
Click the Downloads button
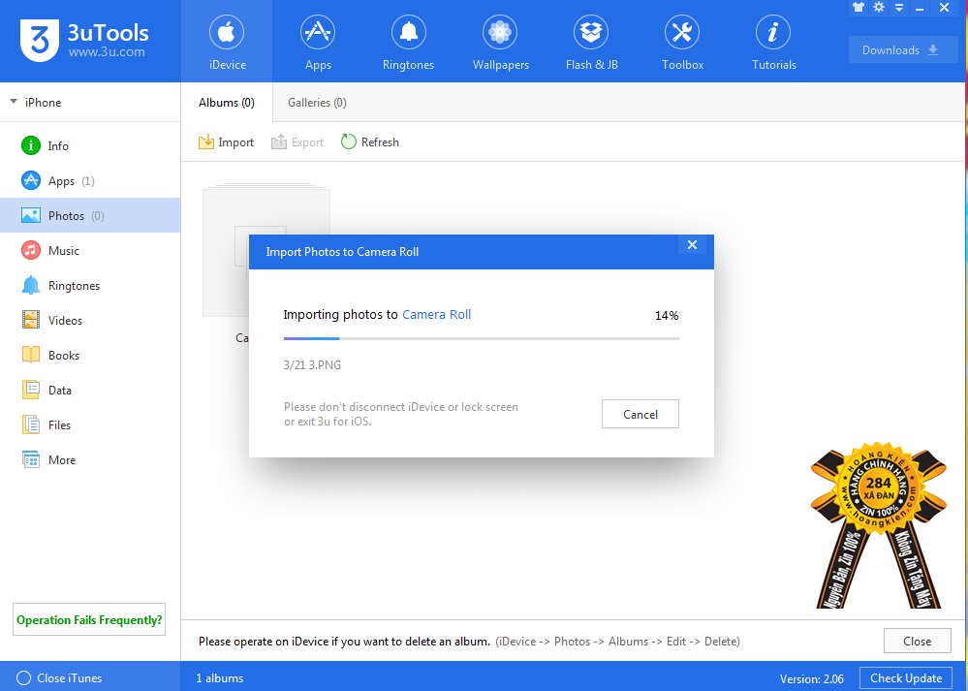902,50
